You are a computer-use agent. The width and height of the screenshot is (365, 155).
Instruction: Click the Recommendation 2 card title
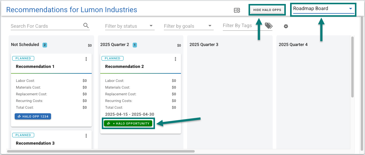point(124,66)
